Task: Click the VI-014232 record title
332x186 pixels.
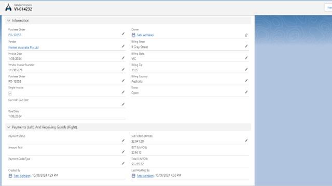Action: tap(23, 9)
